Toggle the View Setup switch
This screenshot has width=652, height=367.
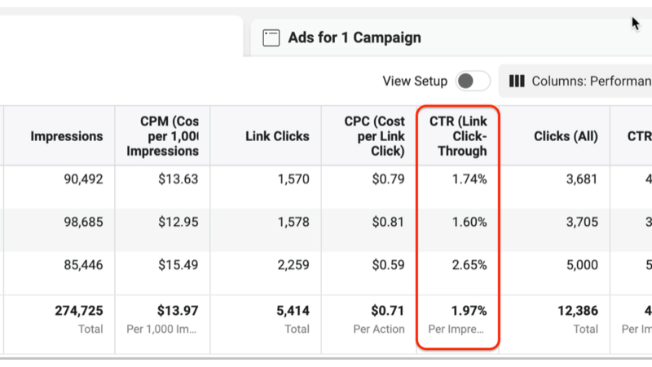click(473, 81)
